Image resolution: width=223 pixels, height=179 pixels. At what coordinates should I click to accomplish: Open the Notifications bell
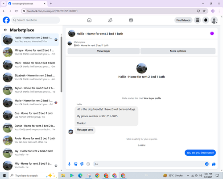(x=206, y=20)
